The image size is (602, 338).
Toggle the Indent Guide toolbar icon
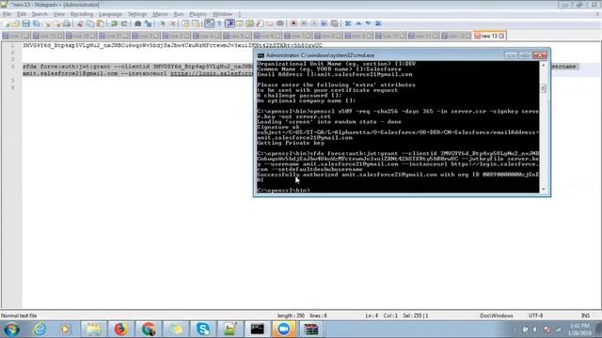coord(230,23)
